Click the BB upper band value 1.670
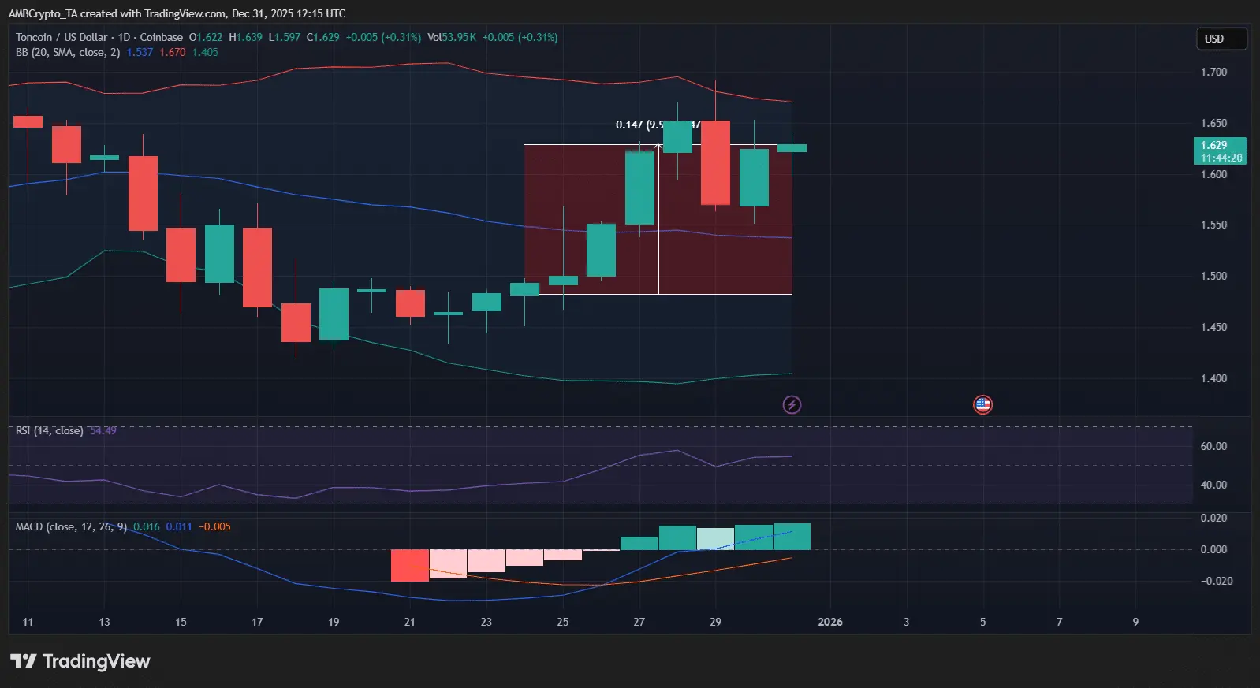The image size is (1260, 688). pos(173,52)
